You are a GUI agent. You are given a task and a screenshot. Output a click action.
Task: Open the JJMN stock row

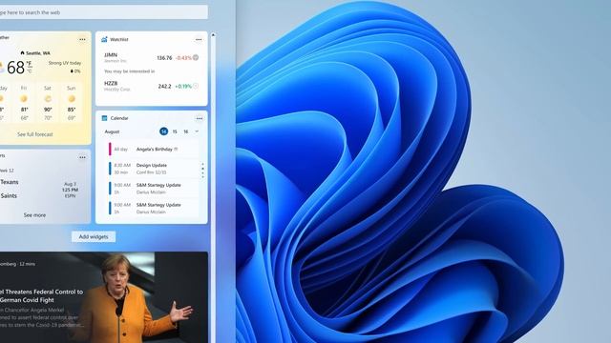[x=151, y=57]
